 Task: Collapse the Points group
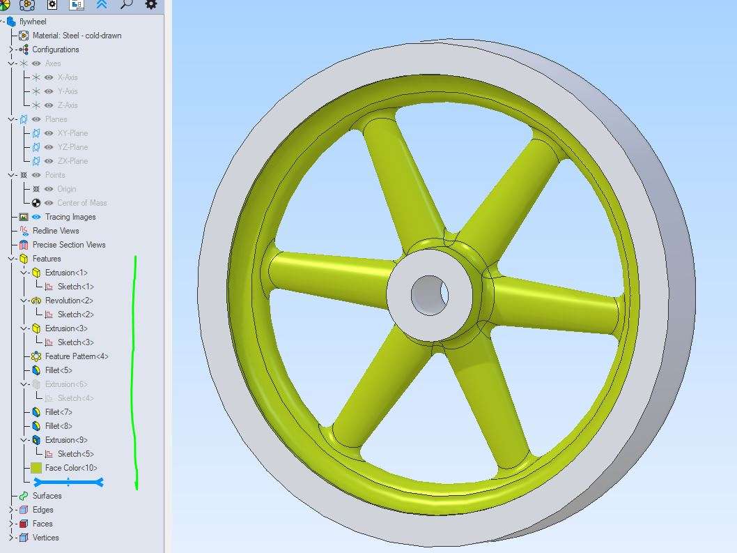[x=11, y=175]
